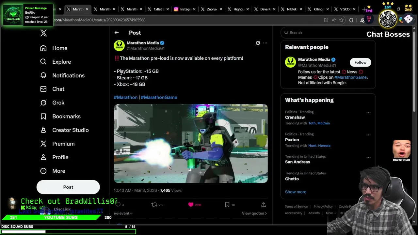Open the @MarathonMedia01 handle on post
The width and height of the screenshot is (418, 235).
(146, 48)
